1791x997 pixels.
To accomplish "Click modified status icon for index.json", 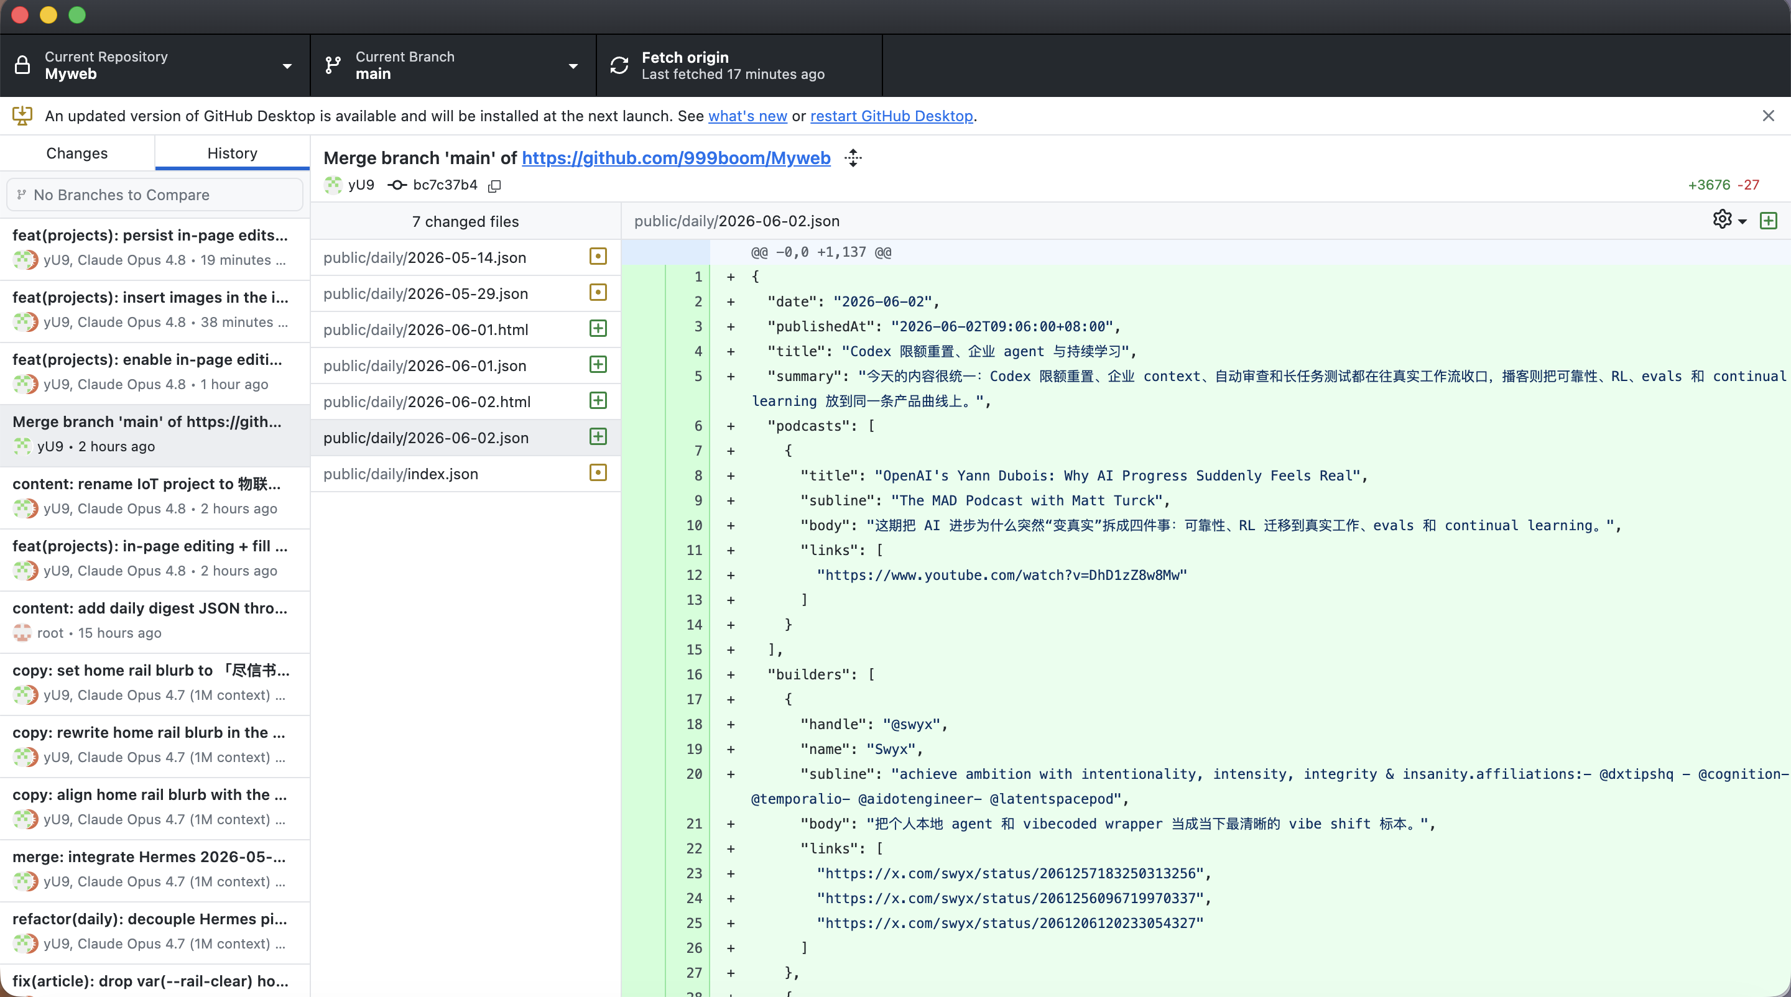I will click(x=598, y=473).
